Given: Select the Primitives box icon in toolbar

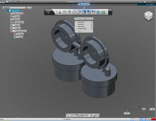Looking at the screenshot, I should [64, 12].
